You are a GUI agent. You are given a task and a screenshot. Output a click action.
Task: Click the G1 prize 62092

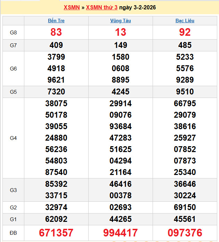coord(56,219)
